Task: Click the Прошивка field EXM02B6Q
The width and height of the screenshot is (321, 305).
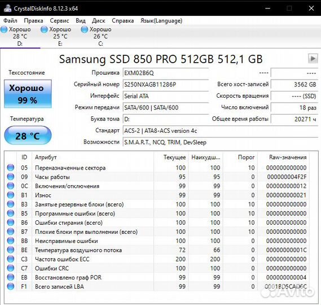Action: coord(165,73)
